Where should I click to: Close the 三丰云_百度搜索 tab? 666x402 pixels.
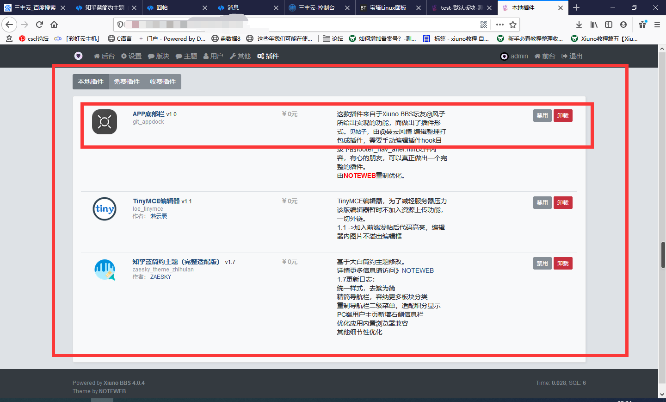pyautogui.click(x=63, y=8)
